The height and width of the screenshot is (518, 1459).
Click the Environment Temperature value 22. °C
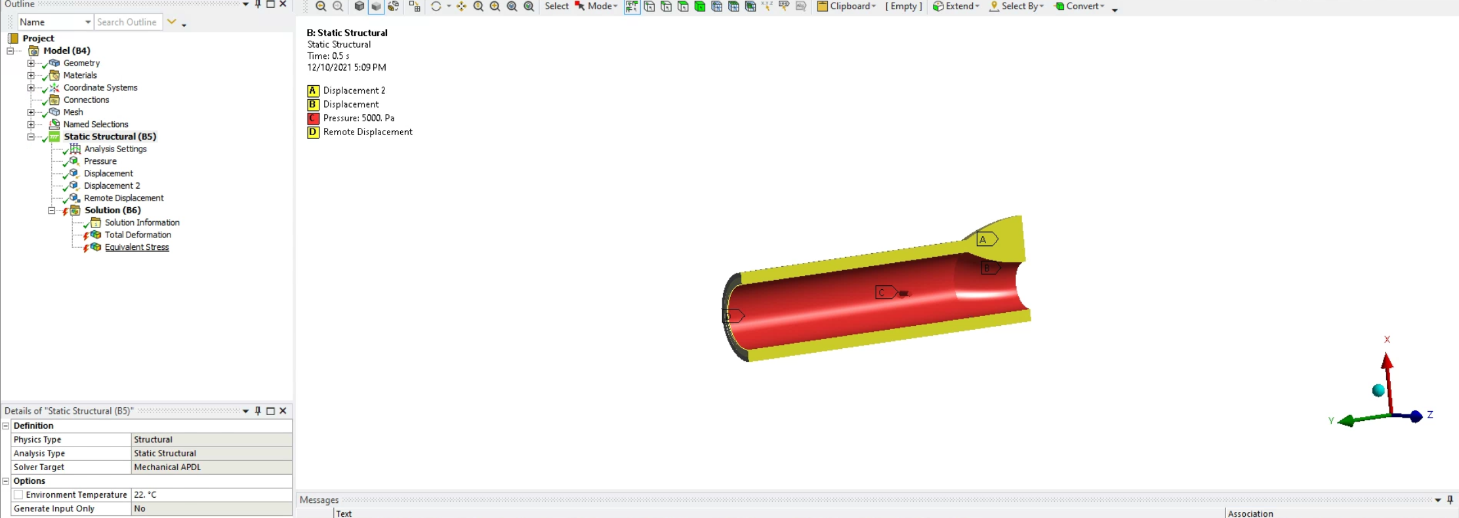211,495
